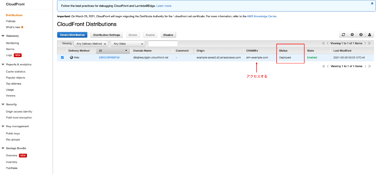This screenshot has height=174, width=376.
Task: Open Policies in the sidebar
Action: click(x=11, y=21)
